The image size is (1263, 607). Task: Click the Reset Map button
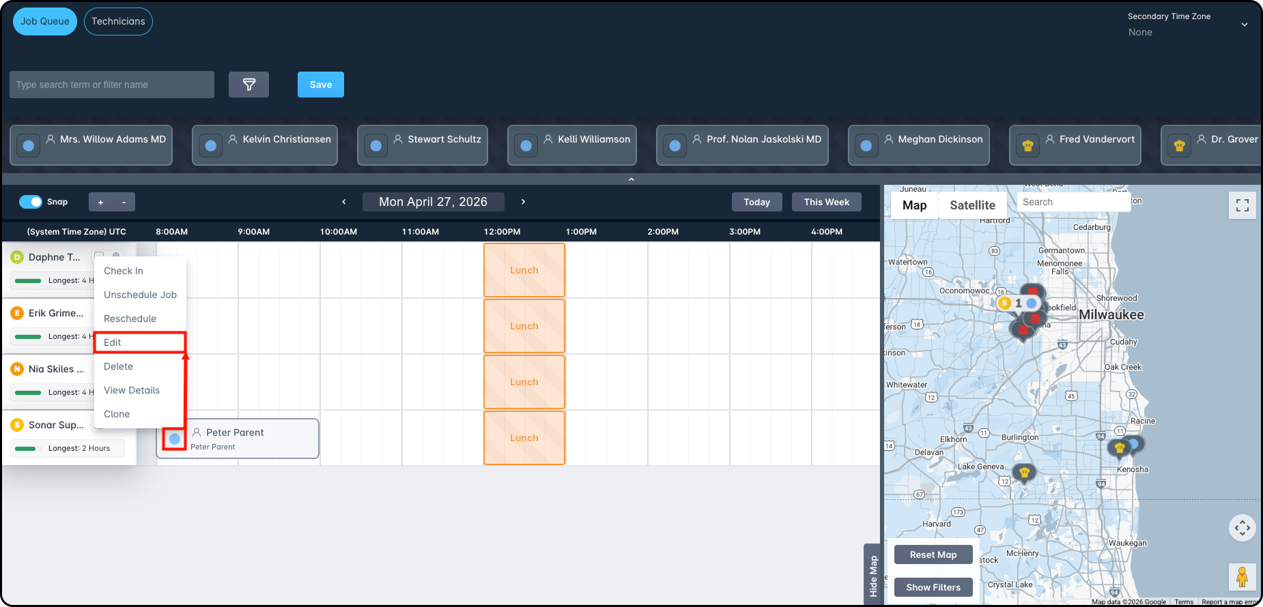coord(933,554)
